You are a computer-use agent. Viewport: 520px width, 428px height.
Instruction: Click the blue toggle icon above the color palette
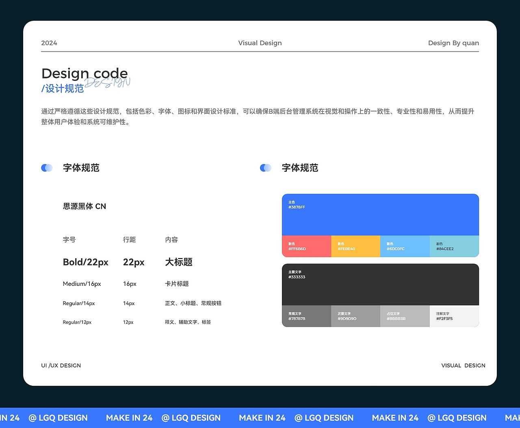(266, 168)
